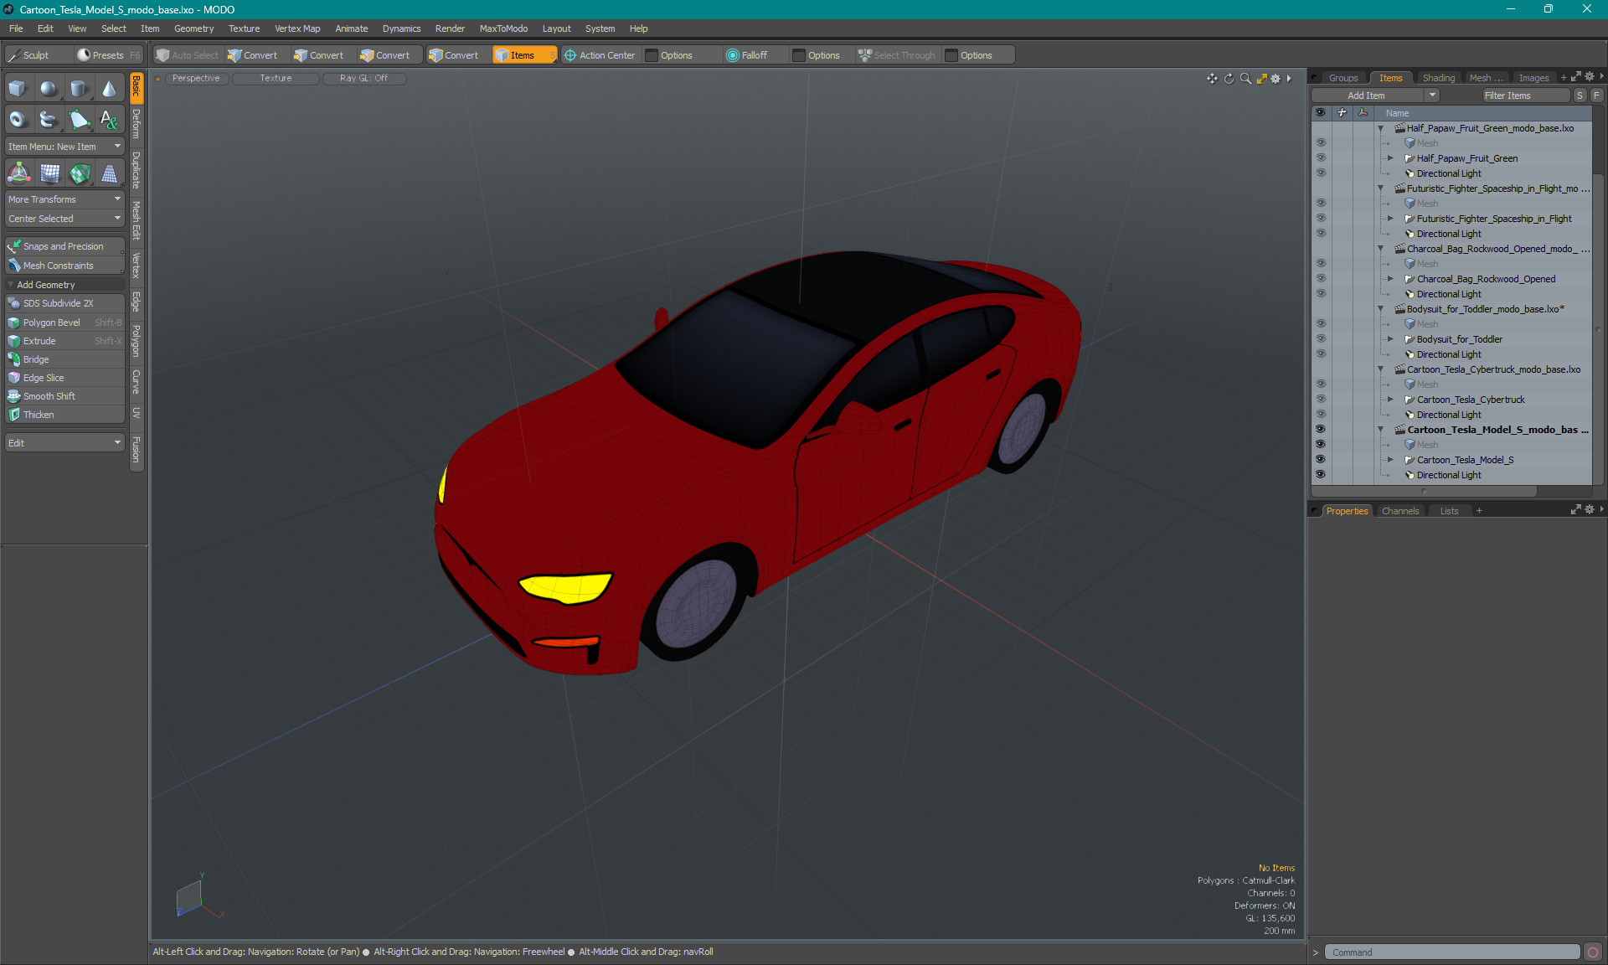Expand the Cartoon_Tesla_Model_S_modo_bas tree item
Screen dimensions: 1608x965
coord(1379,430)
